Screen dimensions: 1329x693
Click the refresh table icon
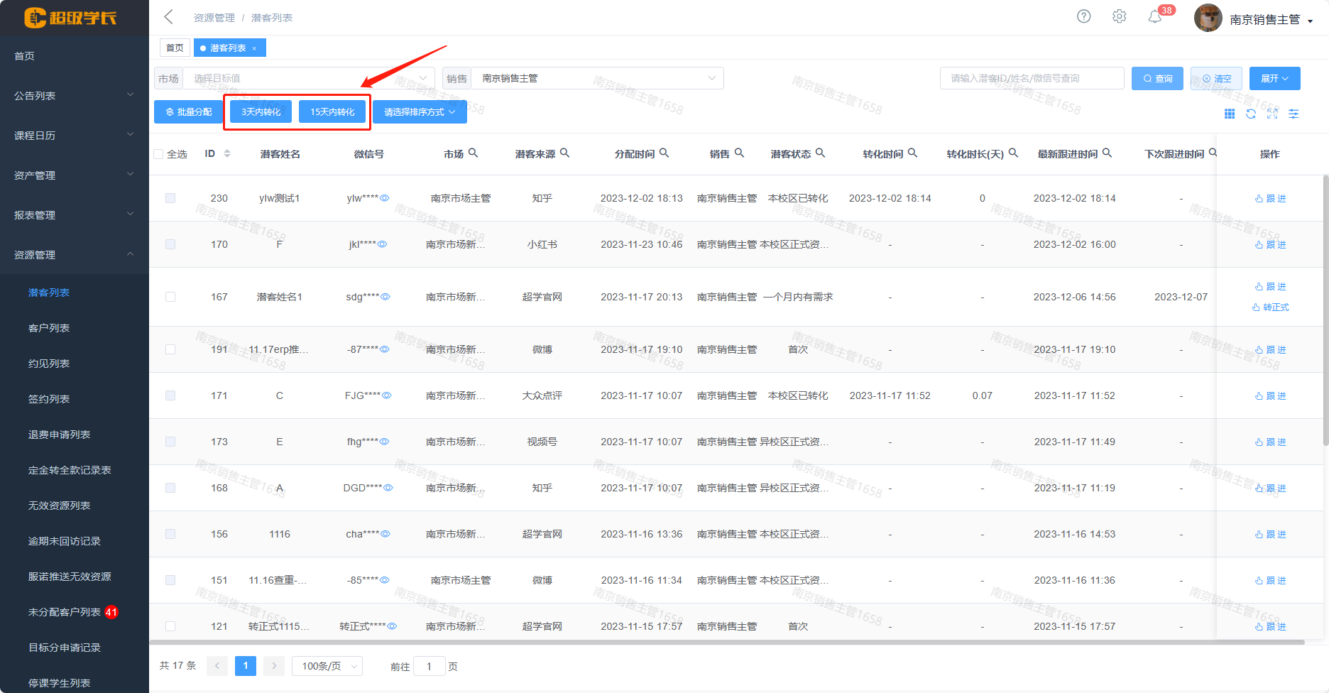tap(1251, 114)
